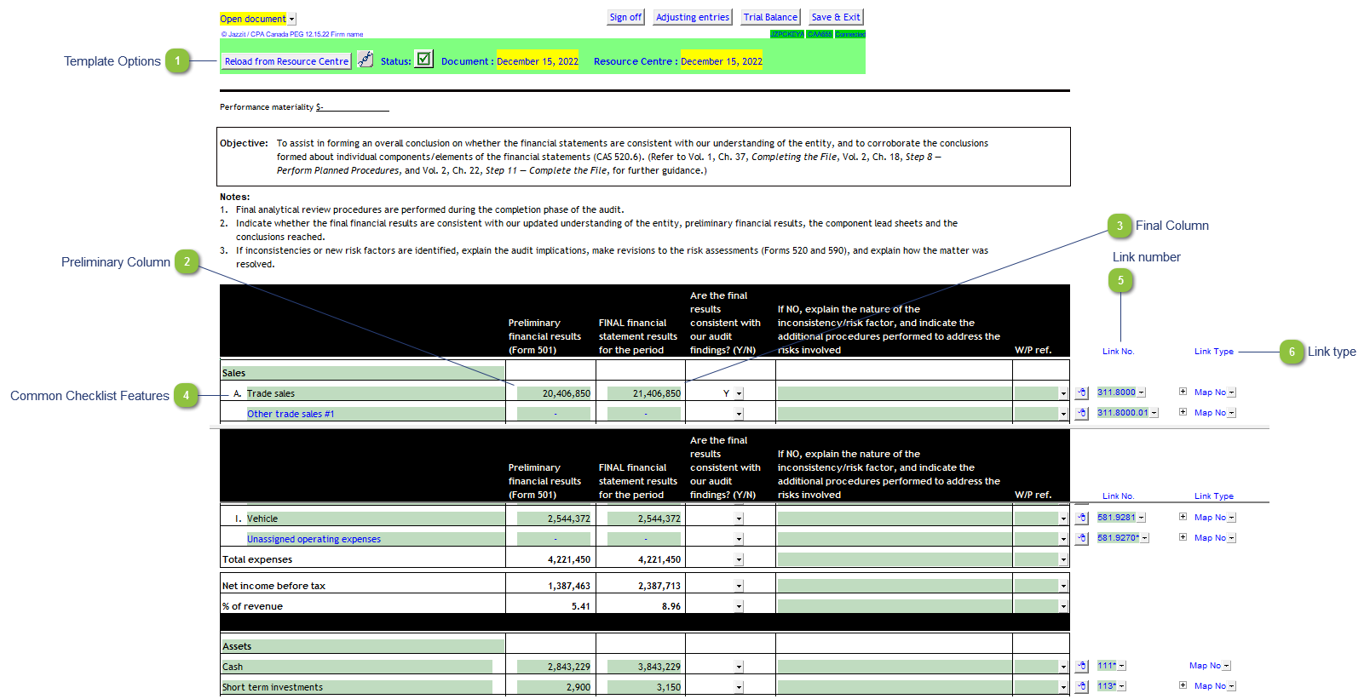This screenshot has width=1370, height=699.
Task: Open W/P ref dropdown in Cash row
Action: pos(1063,667)
